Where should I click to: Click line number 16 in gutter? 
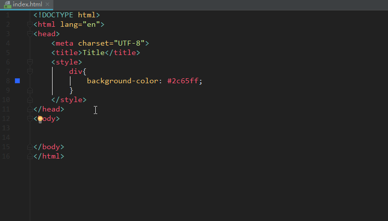coord(6,156)
